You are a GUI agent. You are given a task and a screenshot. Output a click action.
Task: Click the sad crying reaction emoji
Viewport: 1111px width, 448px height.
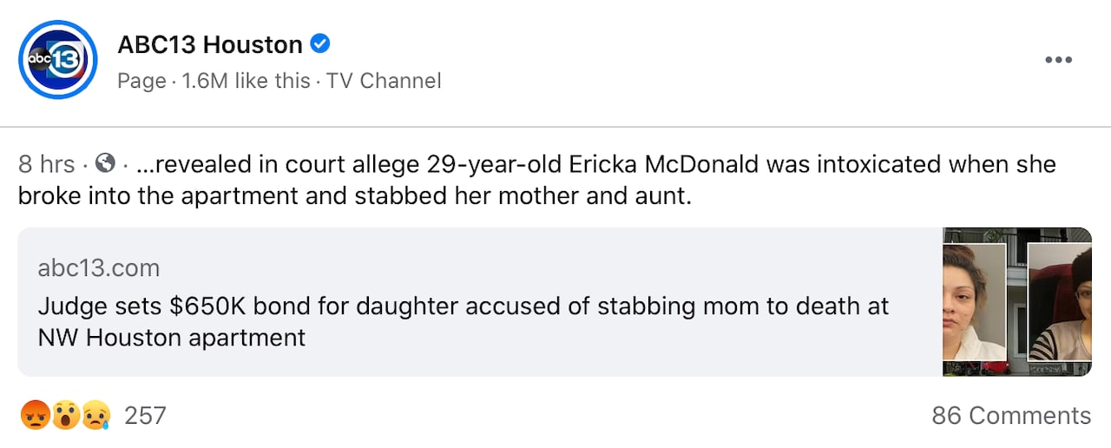[95, 416]
